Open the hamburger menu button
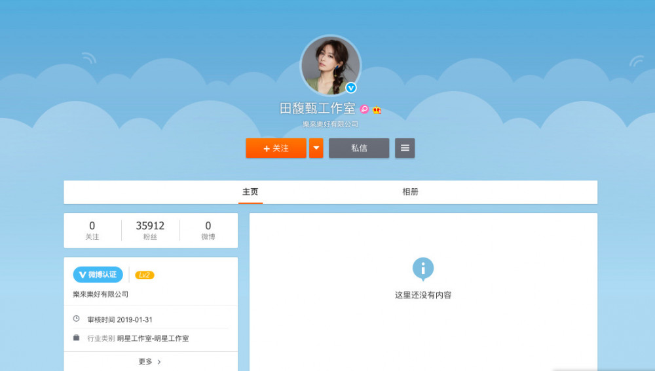 (405, 148)
